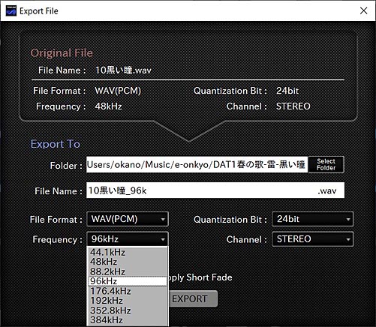Click the export File Name input field
This screenshot has width=376, height=327.
pos(215,190)
